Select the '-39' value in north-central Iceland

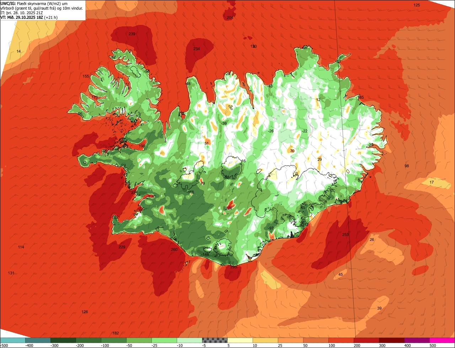224,123
